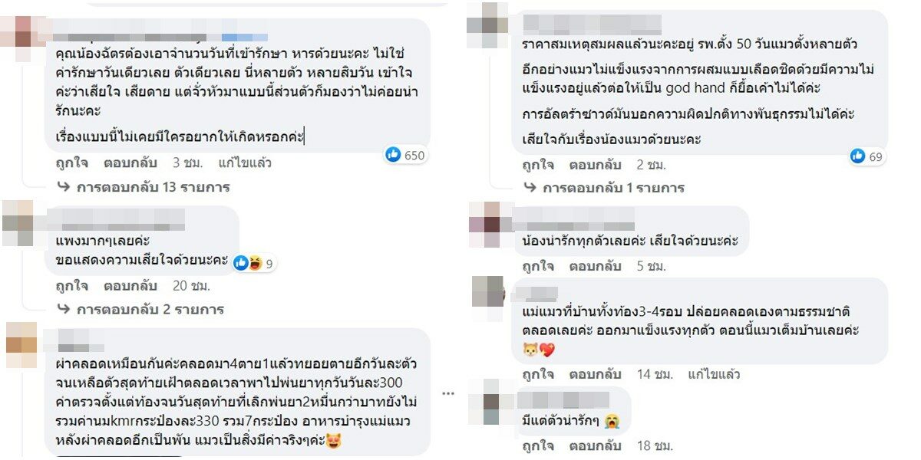Click the reply arrow beside 13 replies
921x460 pixels.
tap(64, 186)
